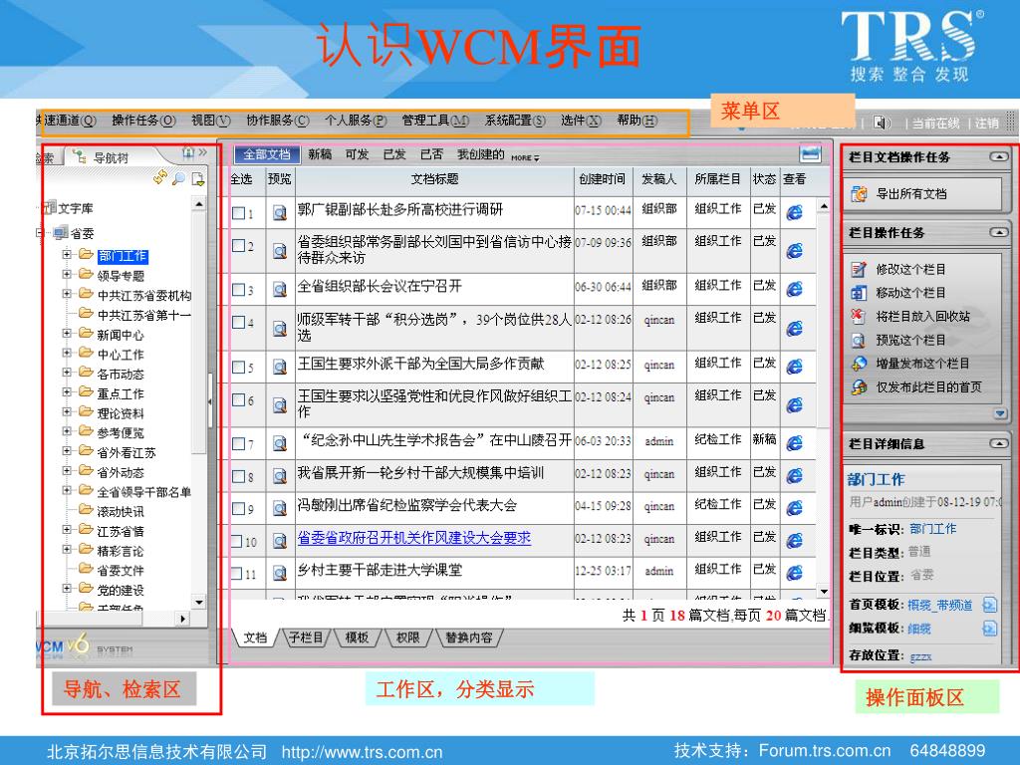Click the send column to recycle bin icon
Viewport: 1020px width, 765px height.
tap(859, 316)
